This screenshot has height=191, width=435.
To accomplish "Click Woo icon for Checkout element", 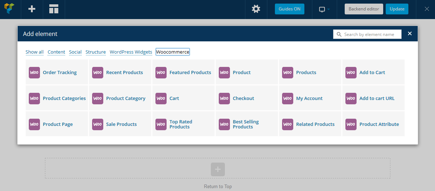I will [225, 98].
